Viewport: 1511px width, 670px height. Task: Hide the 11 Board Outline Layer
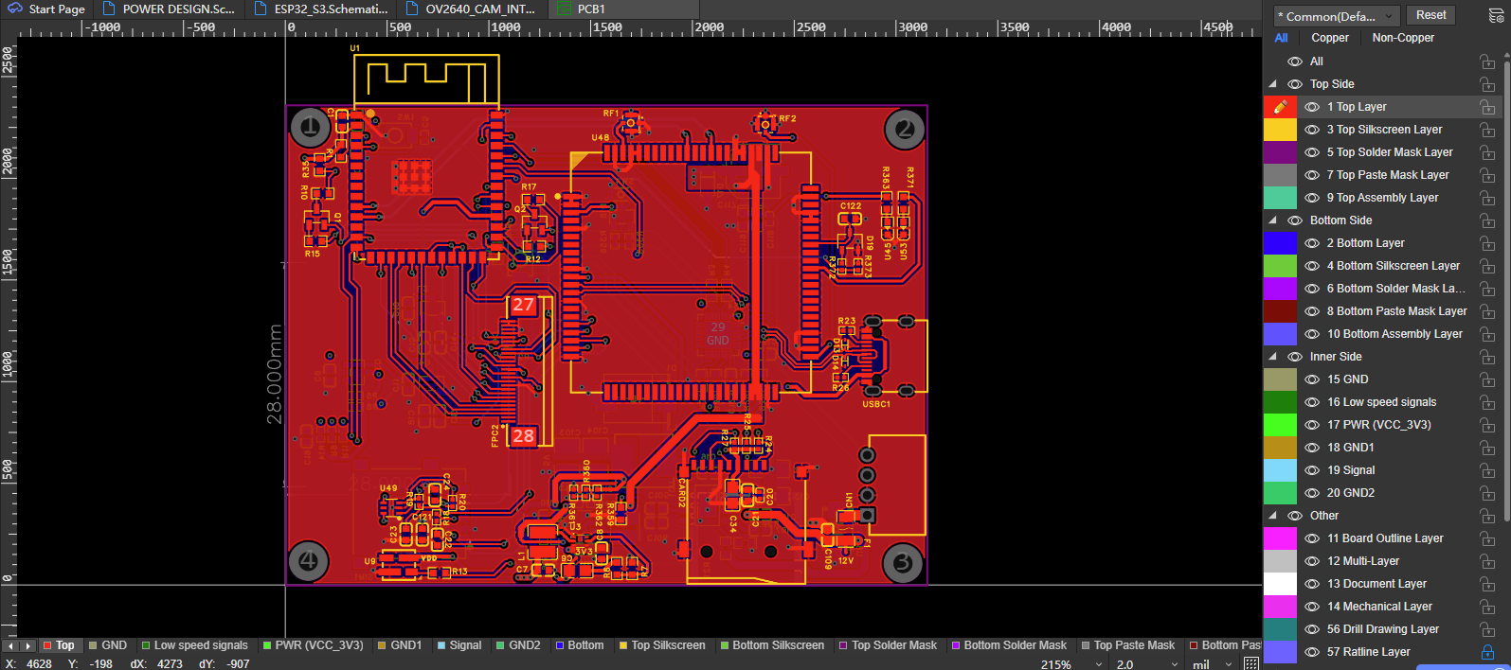[1312, 538]
